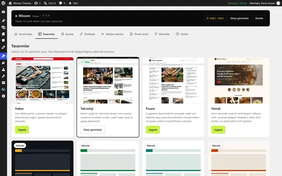Open the Ctrl+K search command palette
The width and height of the screenshot is (282, 176).
click(50, 3)
